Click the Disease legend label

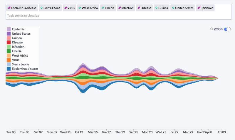[x=17, y=42]
